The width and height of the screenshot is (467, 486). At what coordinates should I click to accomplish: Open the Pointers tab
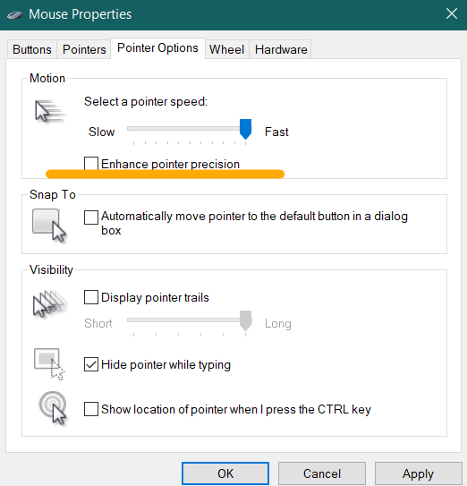[x=84, y=49]
